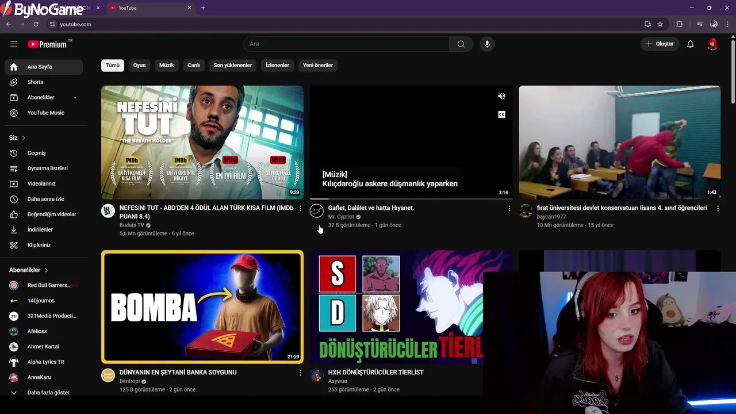This screenshot has width=736, height=414.
Task: Open the BOMBA pizza thumbnail
Action: (202, 306)
